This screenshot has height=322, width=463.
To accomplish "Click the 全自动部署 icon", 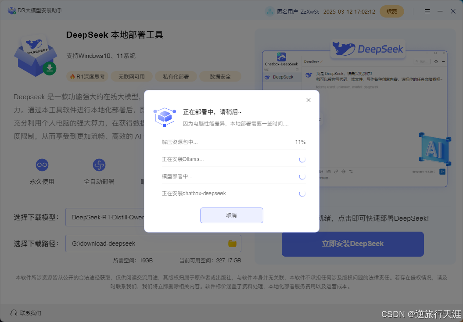I will pos(99,165).
